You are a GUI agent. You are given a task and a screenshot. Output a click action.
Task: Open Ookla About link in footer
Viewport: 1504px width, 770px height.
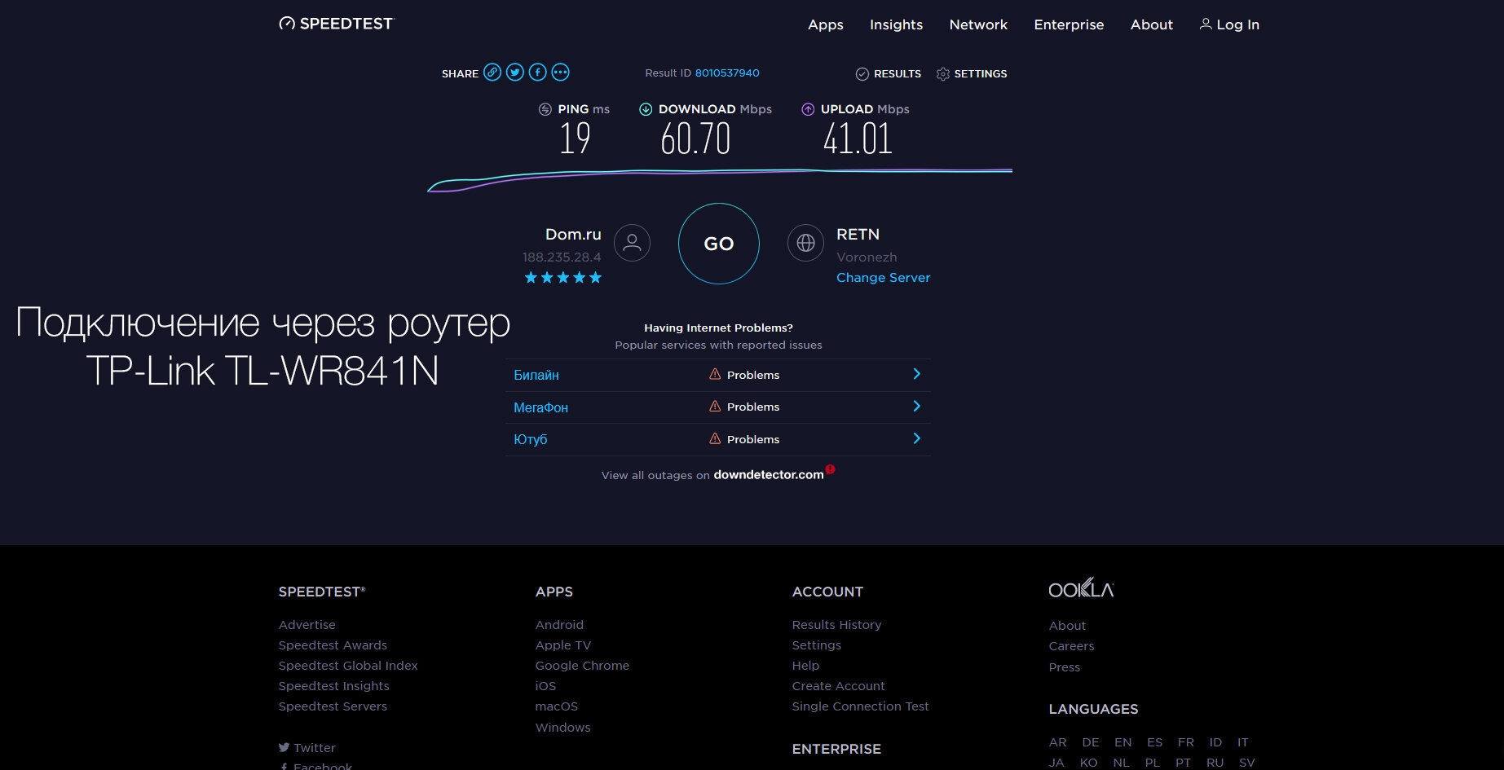[1067, 626]
